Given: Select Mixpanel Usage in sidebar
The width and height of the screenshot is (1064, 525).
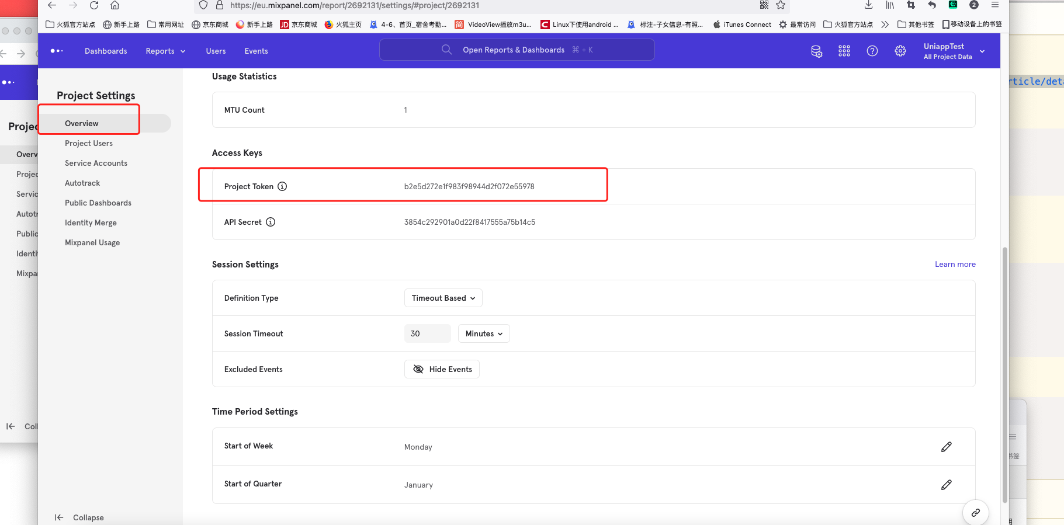Looking at the screenshot, I should point(92,242).
